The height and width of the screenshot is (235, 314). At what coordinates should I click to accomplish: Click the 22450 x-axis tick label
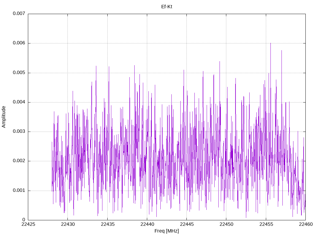click(226, 224)
